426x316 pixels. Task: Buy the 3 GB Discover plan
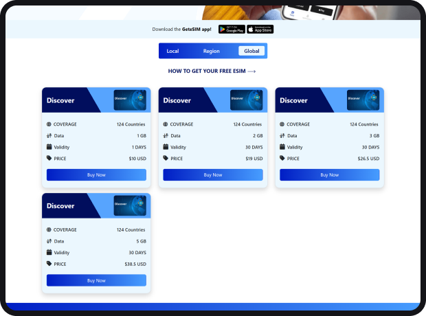point(330,175)
